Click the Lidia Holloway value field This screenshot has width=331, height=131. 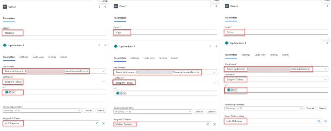(x=273, y=121)
